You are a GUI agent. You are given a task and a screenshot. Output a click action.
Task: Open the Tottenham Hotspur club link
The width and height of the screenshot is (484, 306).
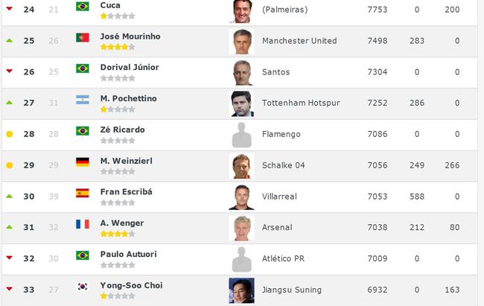point(301,103)
